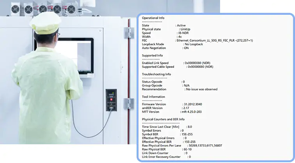Click the red button on chamber control panel
Image resolution: width=295 pixels, height=163 pixels.
point(111,99)
